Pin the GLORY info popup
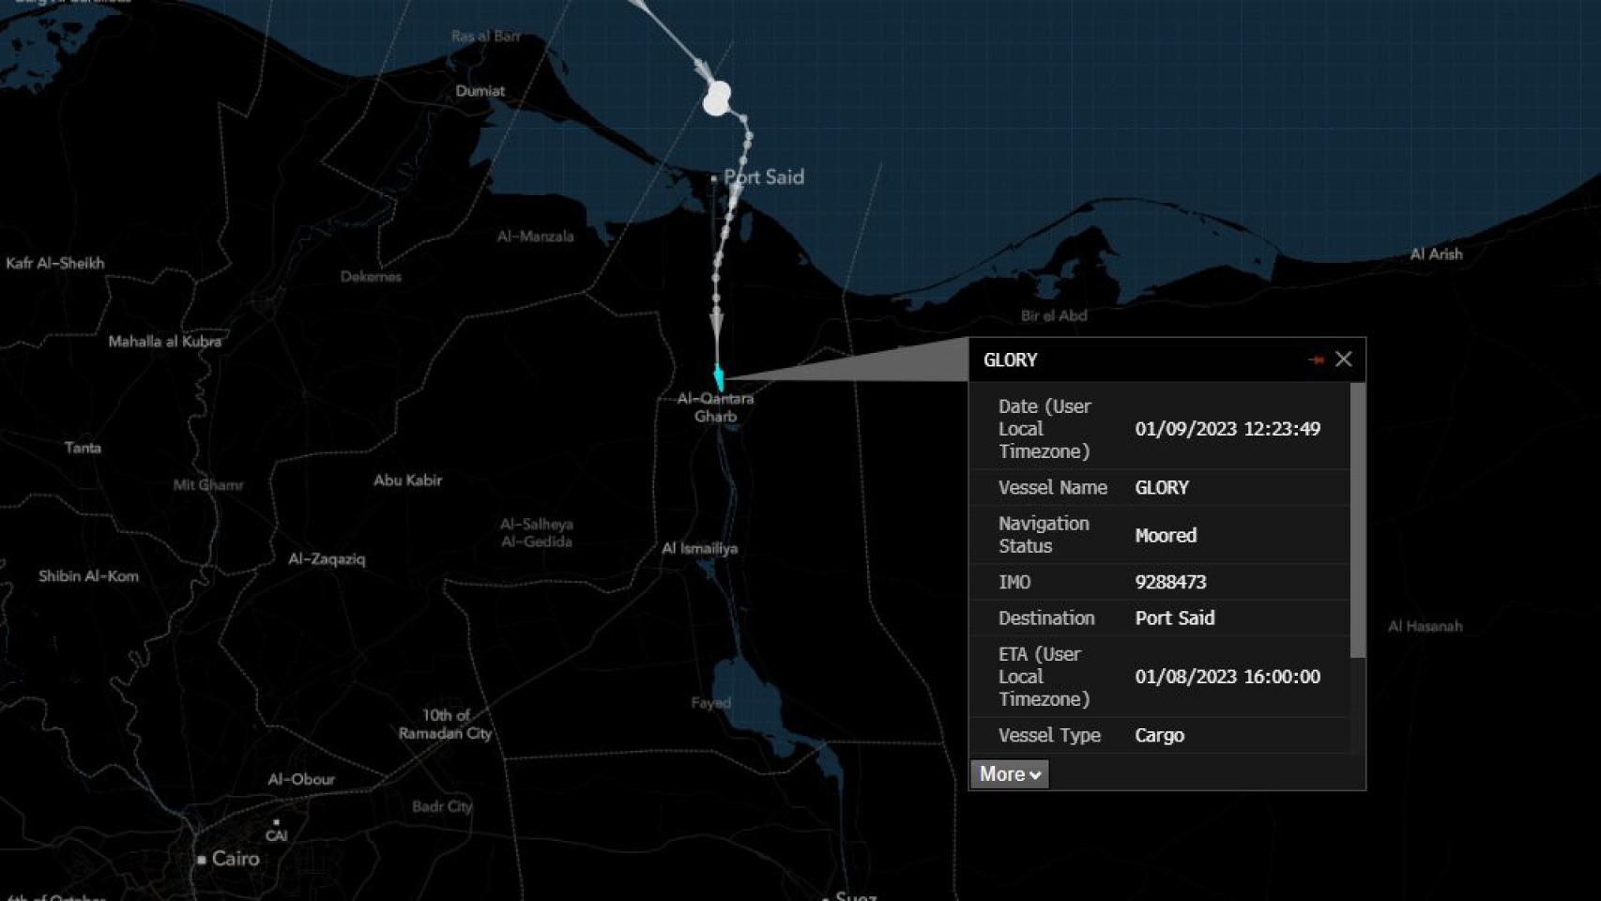The height and width of the screenshot is (901, 1601). [1316, 359]
